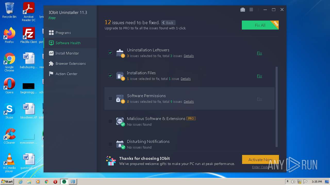Click the IObit Uninstaller taskbar button

pyautogui.click(x=64, y=182)
